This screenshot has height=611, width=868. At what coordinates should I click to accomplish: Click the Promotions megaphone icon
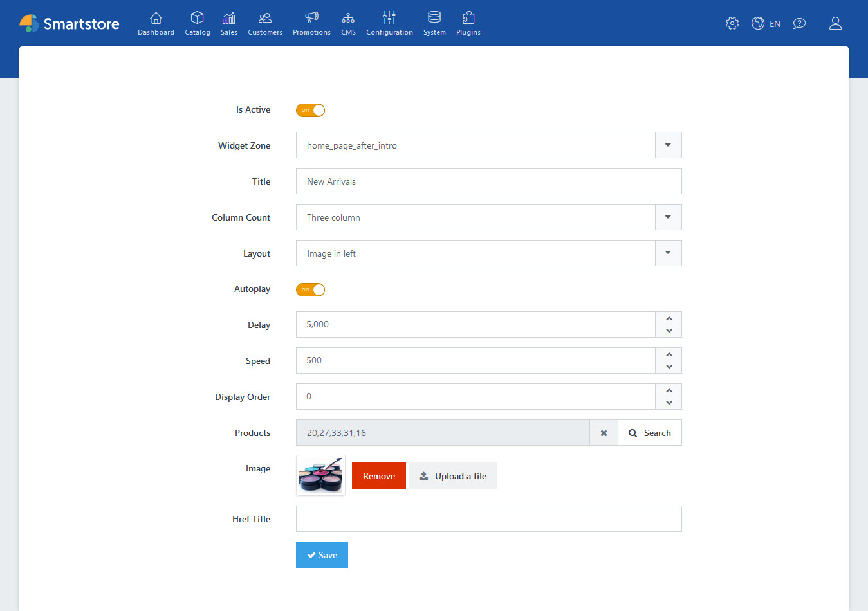[311, 18]
